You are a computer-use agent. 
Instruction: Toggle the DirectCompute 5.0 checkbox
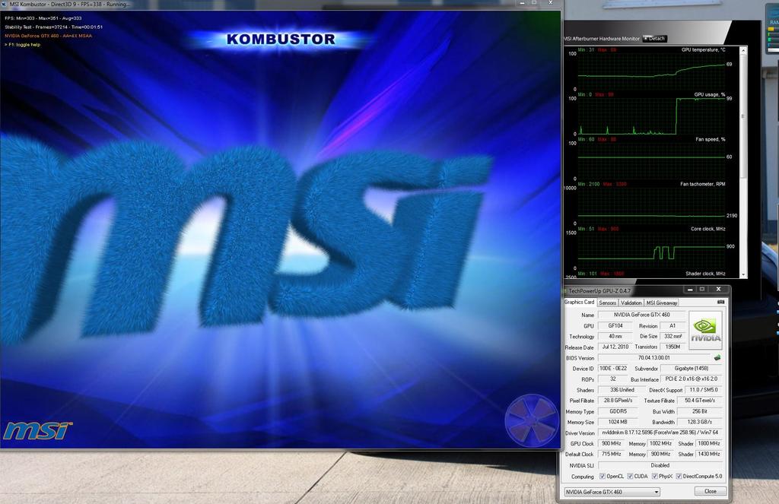[679, 476]
